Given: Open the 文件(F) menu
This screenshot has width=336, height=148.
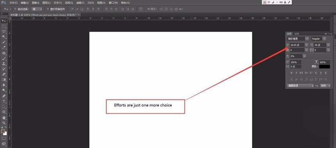Looking at the screenshot, I should click(x=14, y=3).
